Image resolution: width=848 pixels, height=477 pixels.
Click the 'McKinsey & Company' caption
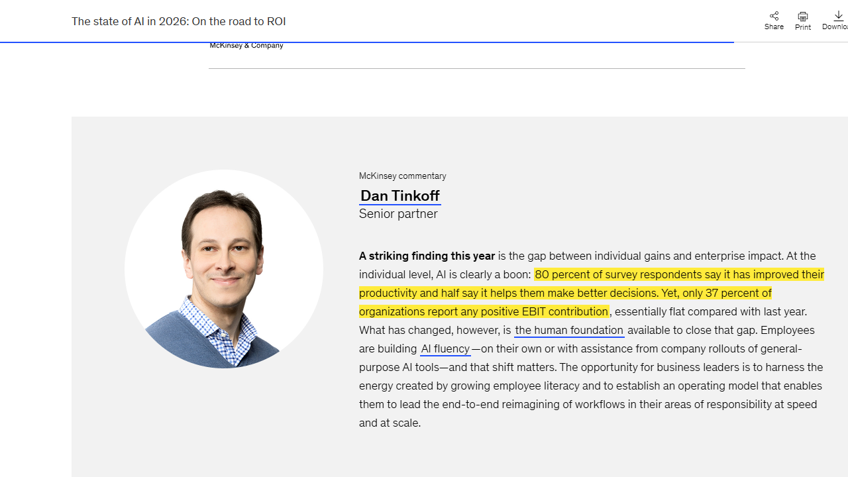click(246, 46)
